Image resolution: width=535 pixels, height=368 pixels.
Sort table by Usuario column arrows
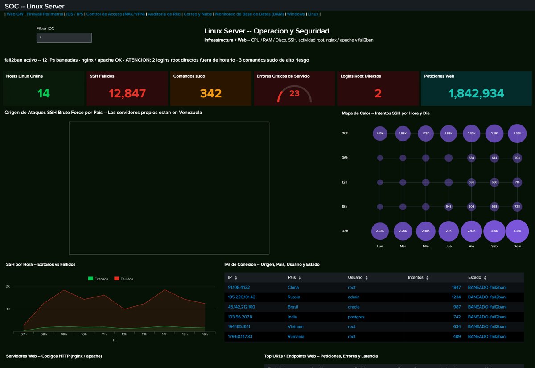[x=366, y=278]
